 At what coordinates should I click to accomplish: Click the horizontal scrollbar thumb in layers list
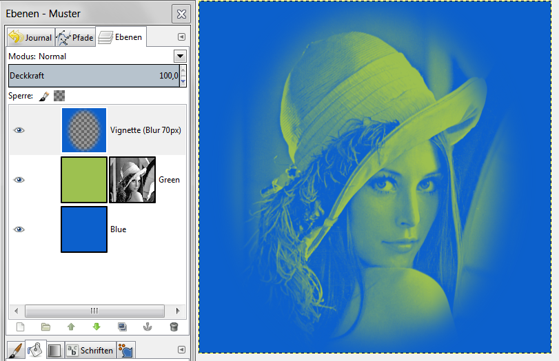[94, 311]
